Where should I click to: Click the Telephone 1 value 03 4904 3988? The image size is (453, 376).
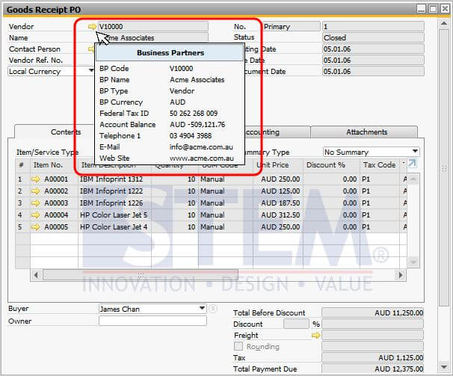click(x=191, y=135)
